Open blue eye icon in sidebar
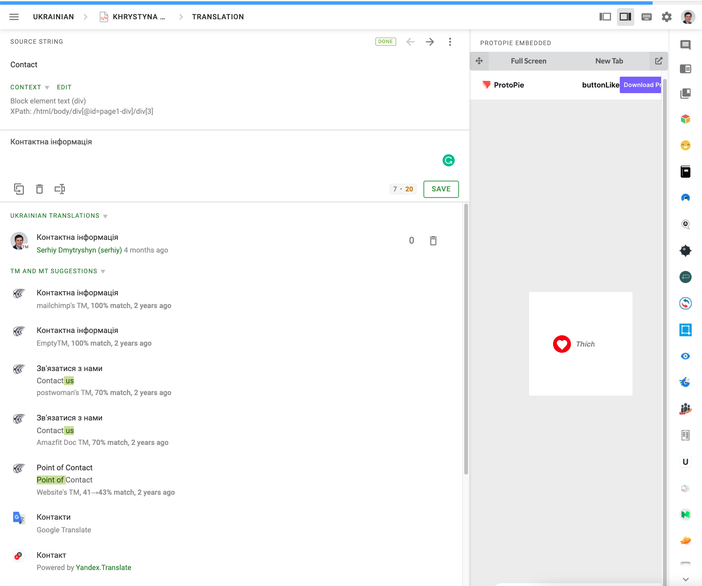The image size is (702, 586). [686, 356]
